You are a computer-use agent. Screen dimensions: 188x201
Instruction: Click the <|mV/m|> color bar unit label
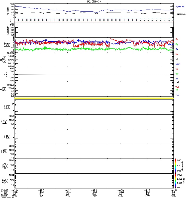click(183, 166)
